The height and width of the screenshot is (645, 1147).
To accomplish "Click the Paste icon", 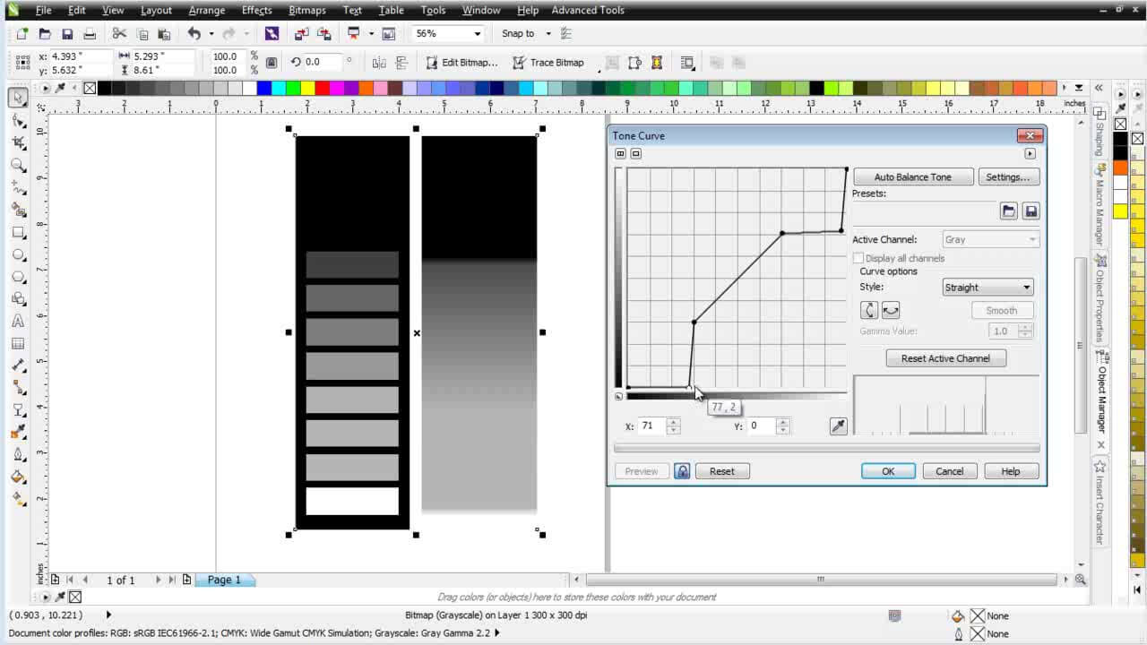I will 164,34.
